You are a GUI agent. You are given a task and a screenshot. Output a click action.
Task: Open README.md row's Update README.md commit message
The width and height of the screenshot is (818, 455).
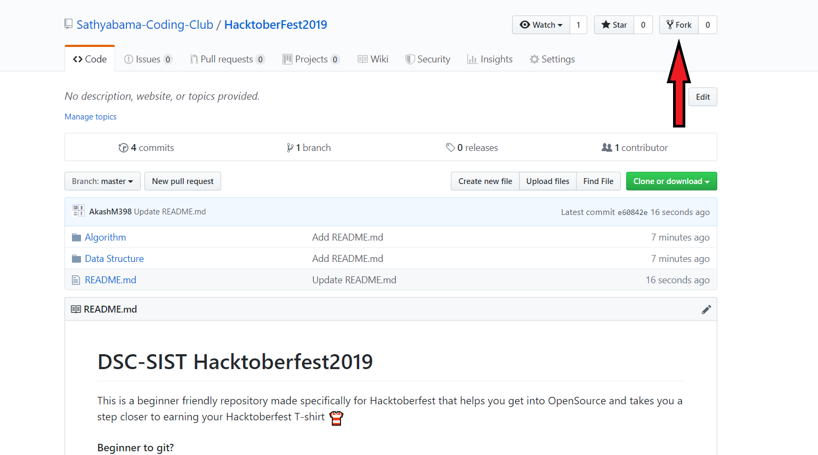tap(354, 280)
